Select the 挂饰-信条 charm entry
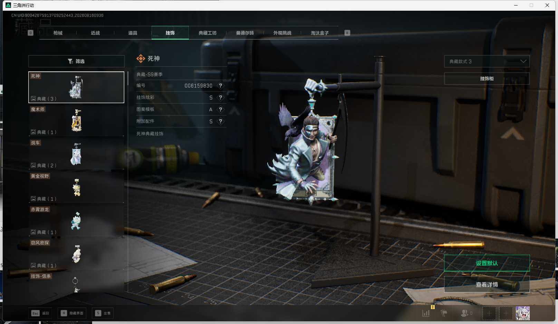 (x=76, y=283)
